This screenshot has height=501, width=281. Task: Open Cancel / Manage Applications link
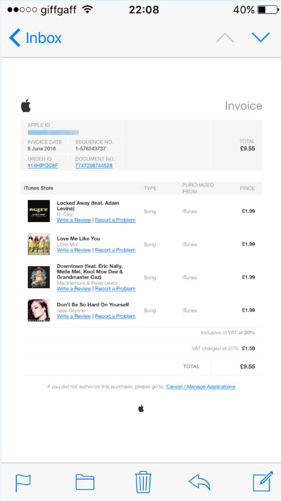coord(200,387)
